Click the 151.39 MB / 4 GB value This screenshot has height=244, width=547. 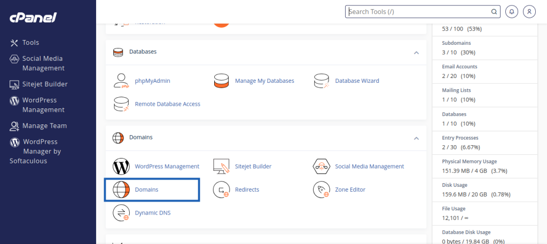click(x=474, y=171)
